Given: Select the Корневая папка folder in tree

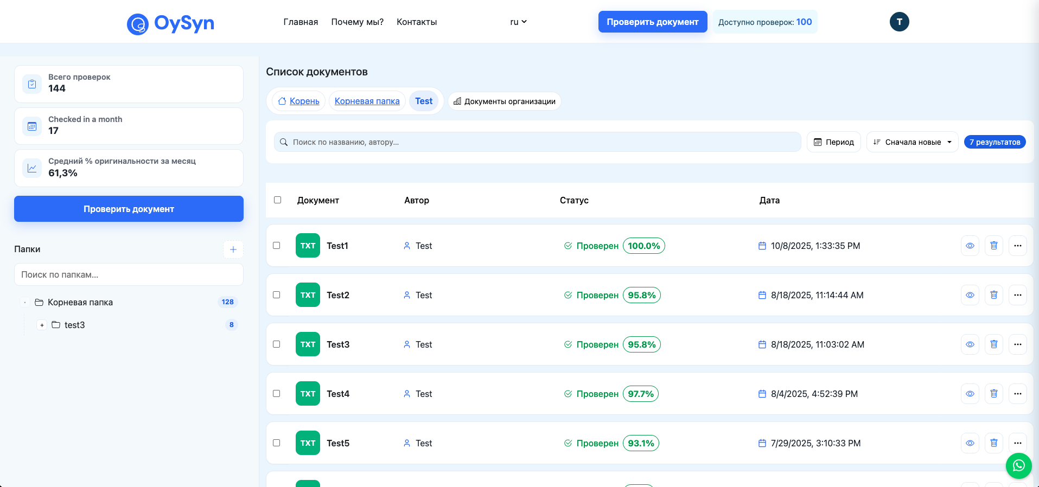Looking at the screenshot, I should coord(80,302).
